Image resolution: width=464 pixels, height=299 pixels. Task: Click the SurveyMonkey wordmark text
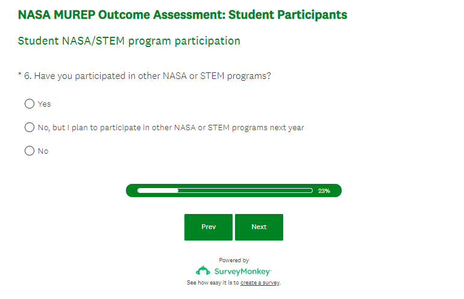pos(243,272)
